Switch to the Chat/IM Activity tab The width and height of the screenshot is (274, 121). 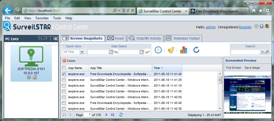point(145,38)
